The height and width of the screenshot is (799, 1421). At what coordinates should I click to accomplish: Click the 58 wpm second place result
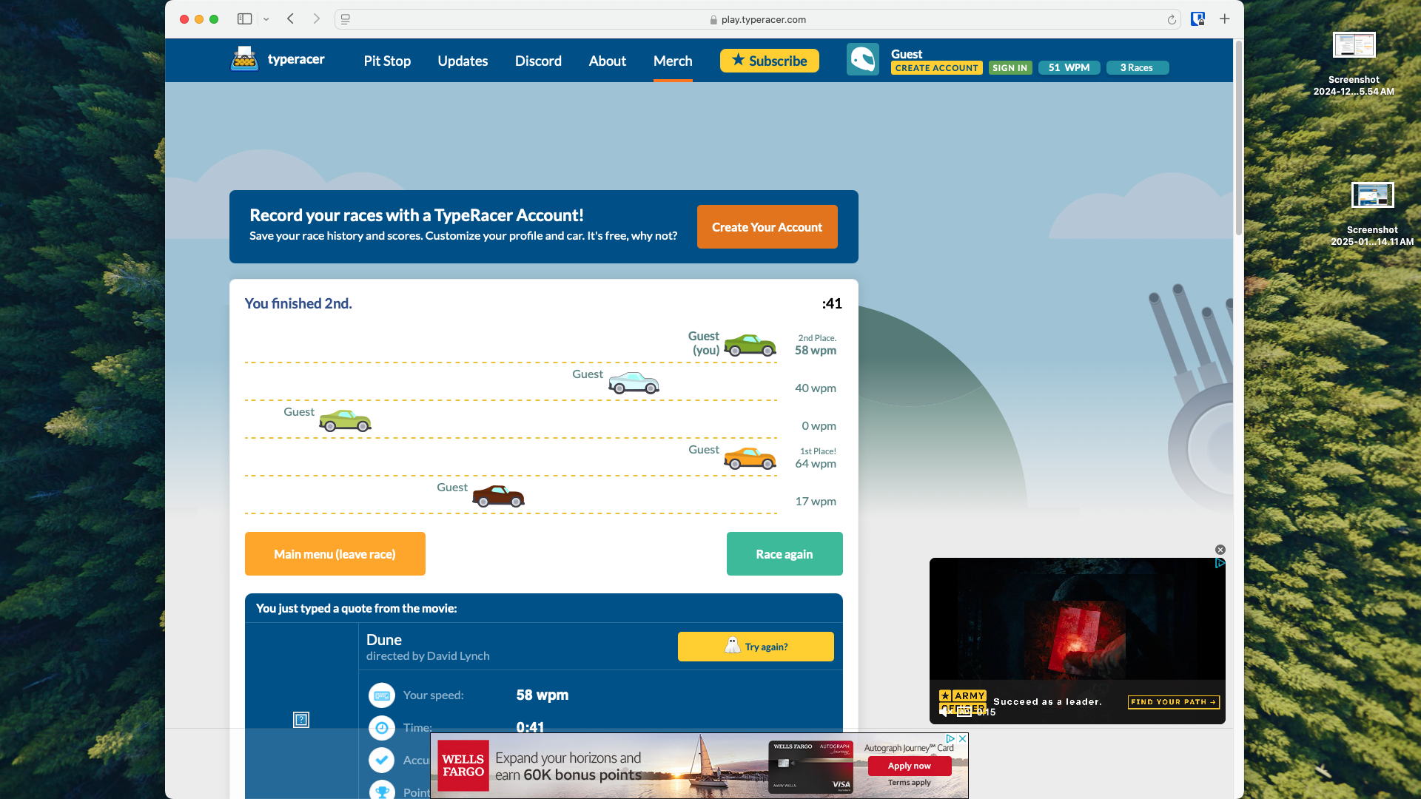(816, 351)
